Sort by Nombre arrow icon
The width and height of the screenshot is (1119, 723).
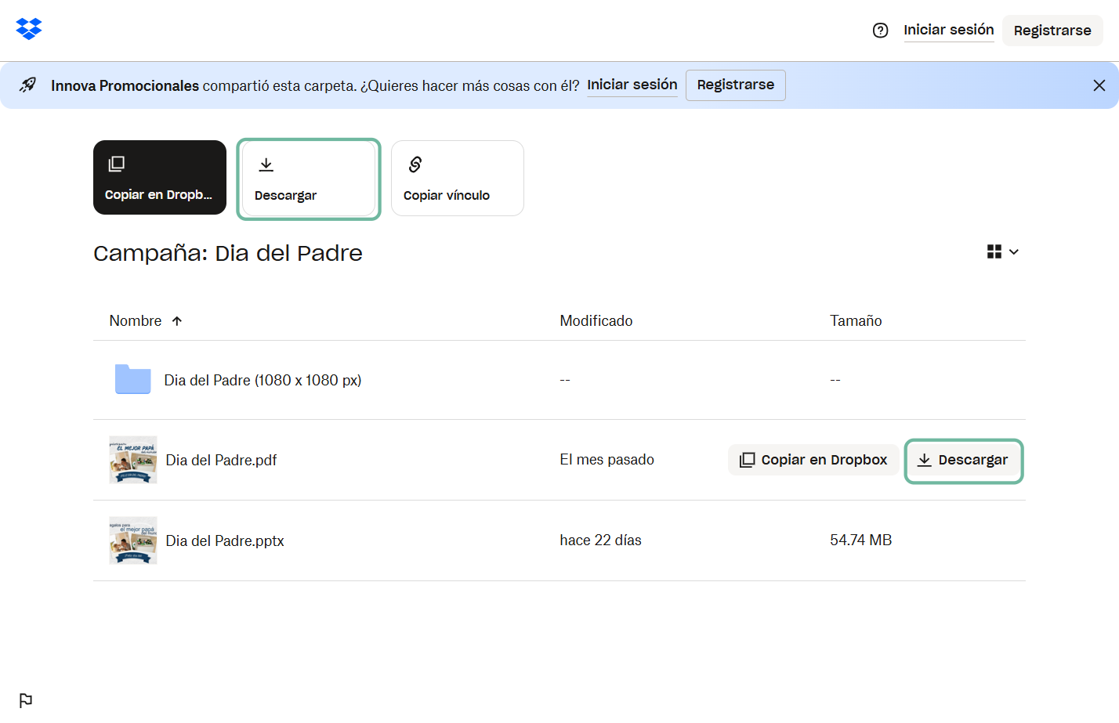(x=177, y=321)
